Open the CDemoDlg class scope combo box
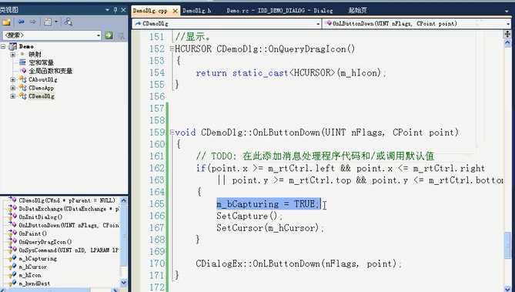 click(226, 24)
